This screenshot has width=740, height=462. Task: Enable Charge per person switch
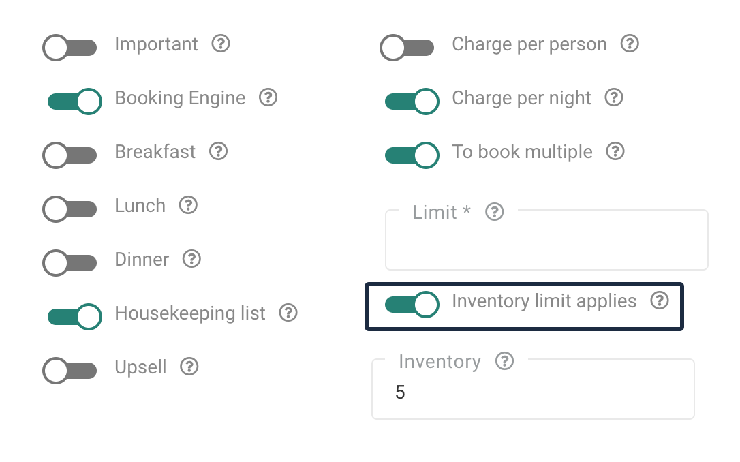click(x=407, y=48)
